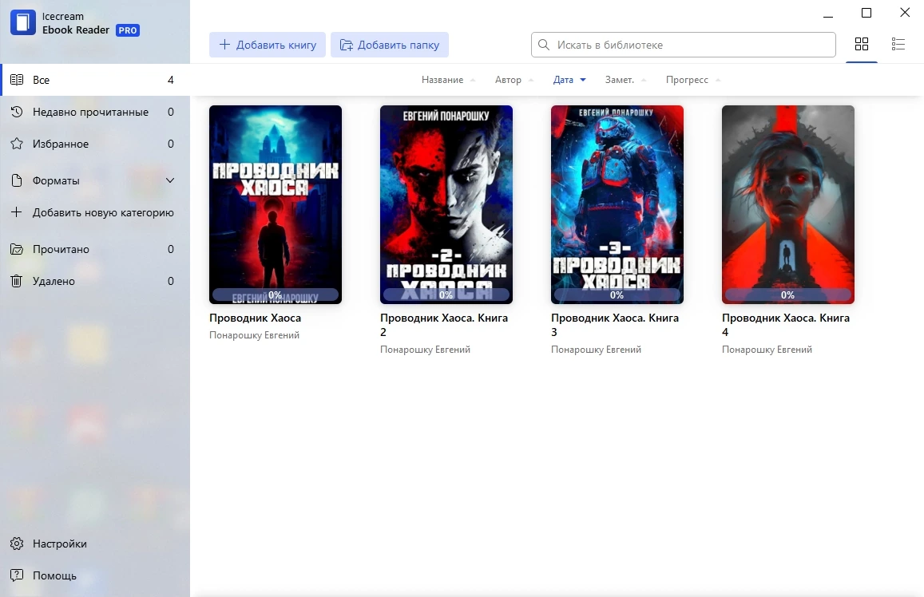Open the Проводник Хаоса book 2 cover
The width and height of the screenshot is (924, 597).
pyautogui.click(x=446, y=204)
